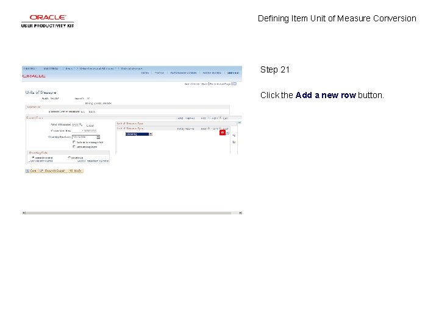Click the http icon next to Personalize Page

(235, 83)
